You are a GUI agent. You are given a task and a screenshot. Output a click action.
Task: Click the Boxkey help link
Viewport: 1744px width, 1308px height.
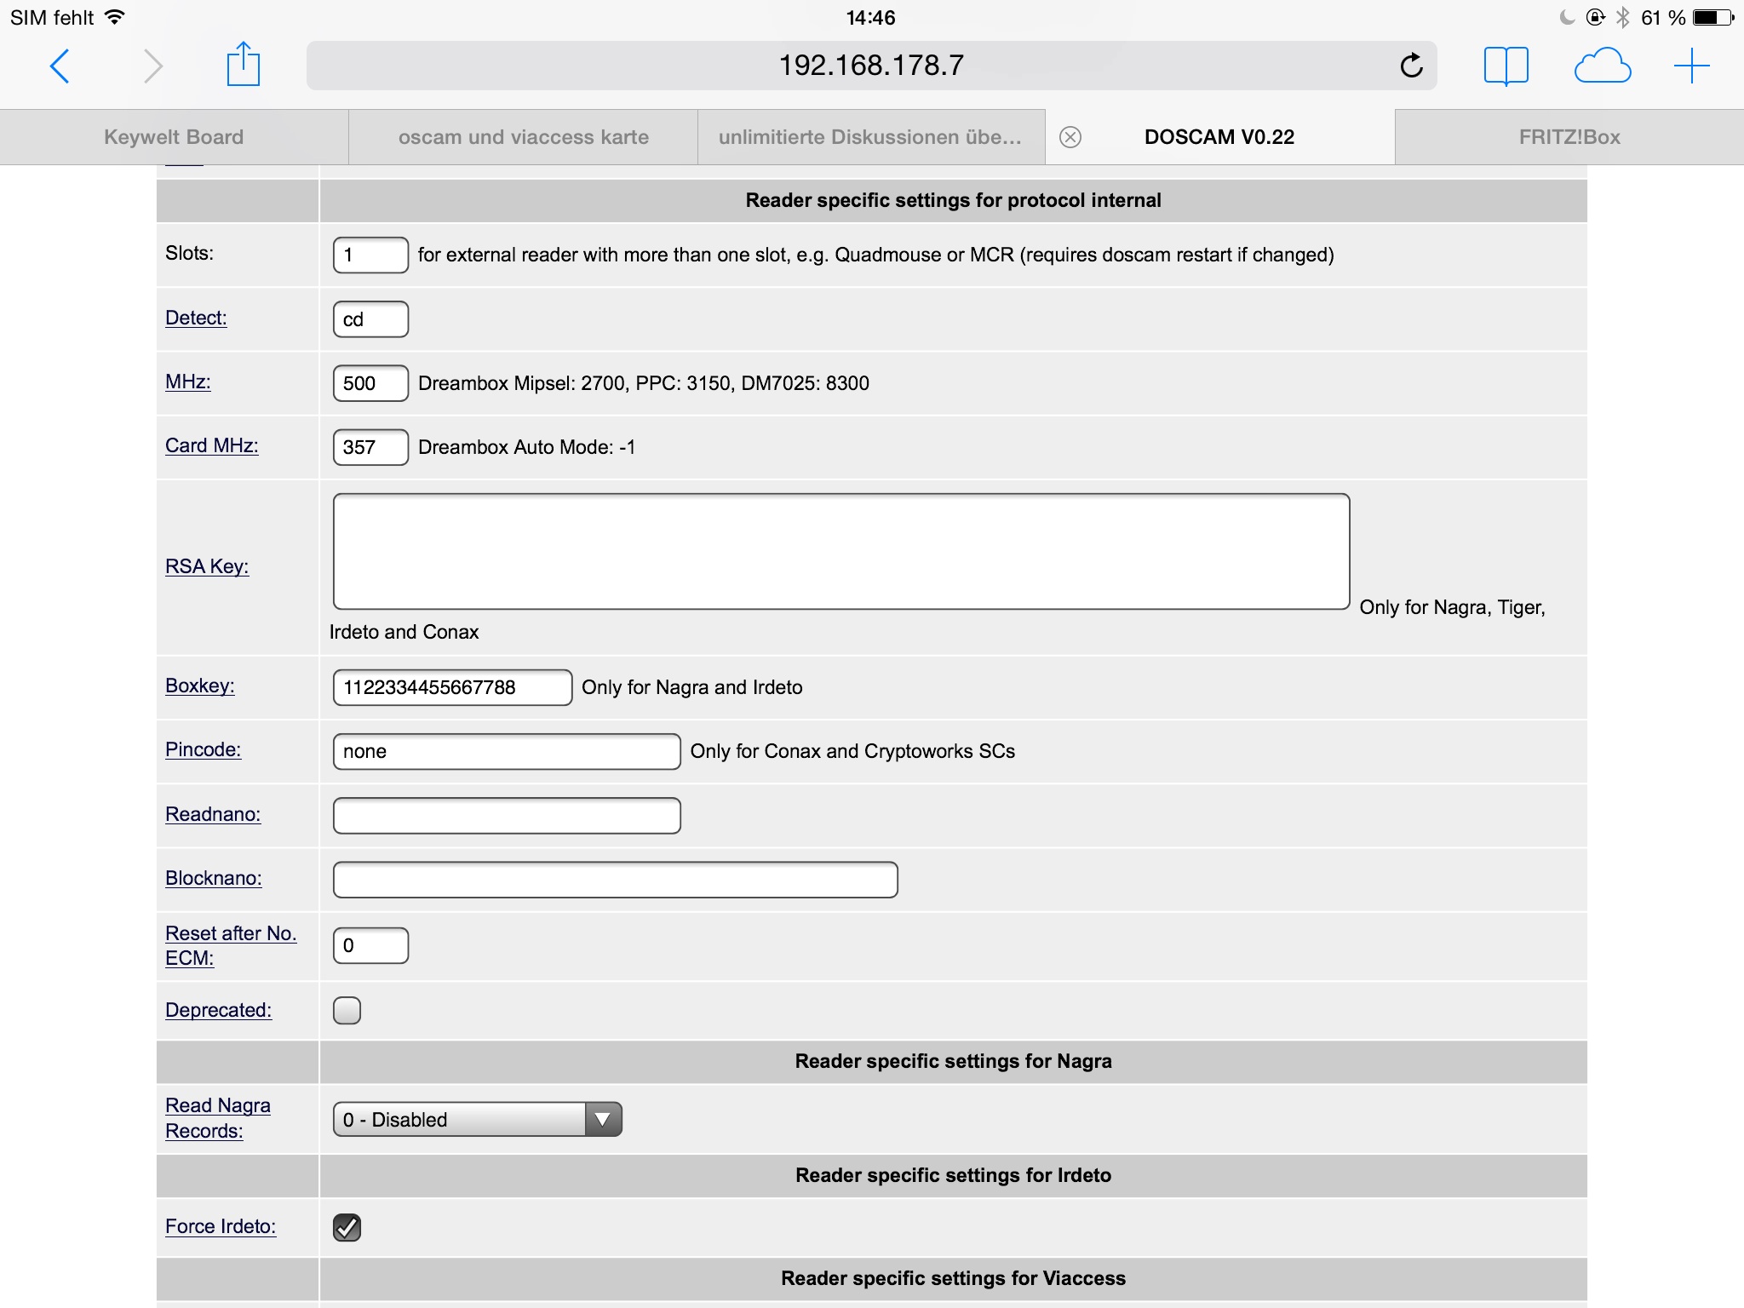tap(200, 686)
